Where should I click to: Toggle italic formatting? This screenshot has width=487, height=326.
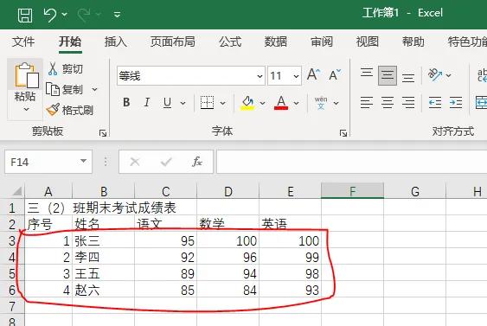[146, 102]
